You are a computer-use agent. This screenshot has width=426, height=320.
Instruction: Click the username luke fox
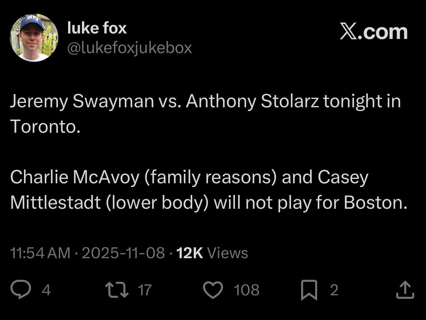click(x=97, y=27)
